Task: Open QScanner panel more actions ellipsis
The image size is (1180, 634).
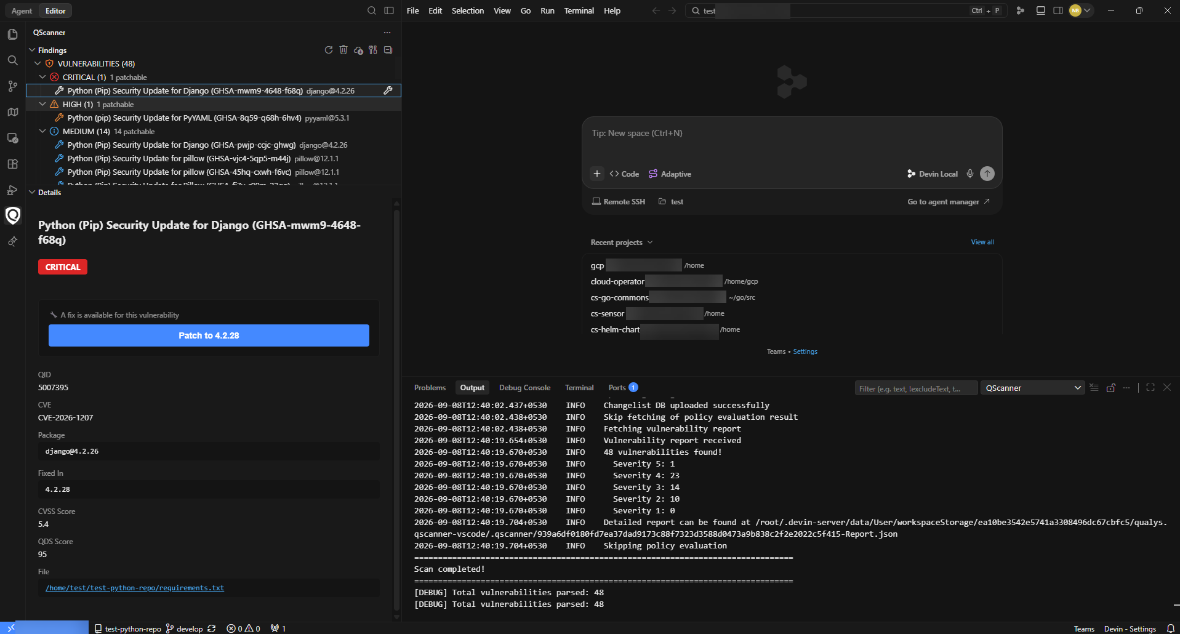Action: pyautogui.click(x=387, y=33)
